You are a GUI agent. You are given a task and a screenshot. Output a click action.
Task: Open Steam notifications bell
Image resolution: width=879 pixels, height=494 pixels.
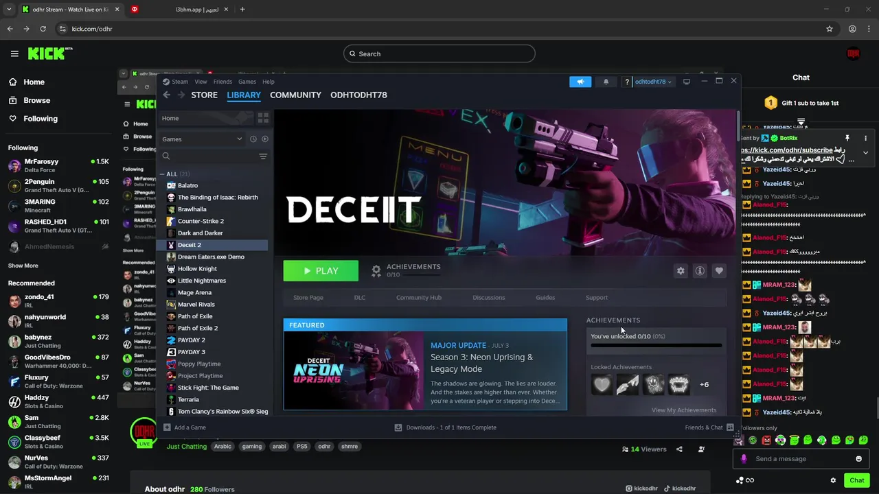606,82
